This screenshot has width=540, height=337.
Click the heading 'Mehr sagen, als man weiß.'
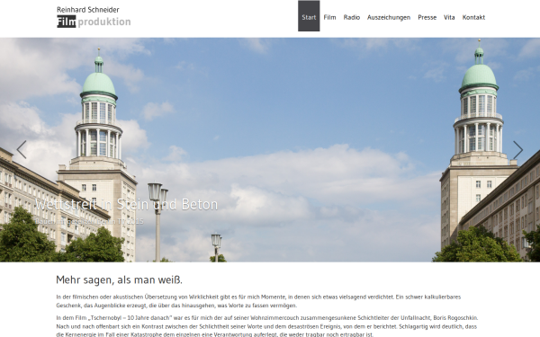119,279
